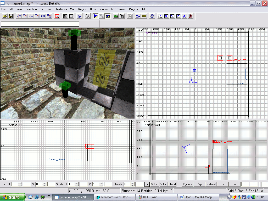The height and width of the screenshot is (201, 268).
Task: Click the blue 'A' toolbar icon
Action: click(184, 16)
